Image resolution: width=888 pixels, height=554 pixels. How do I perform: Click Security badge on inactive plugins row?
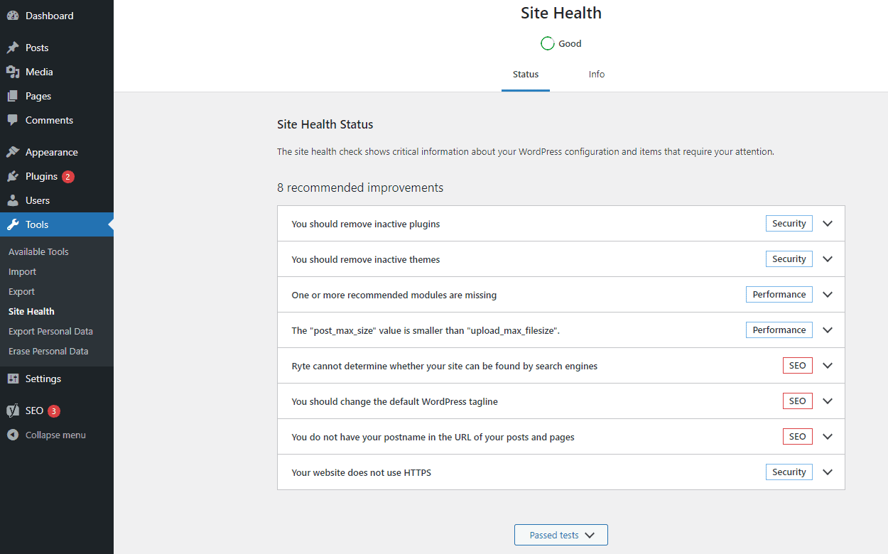[x=789, y=223]
